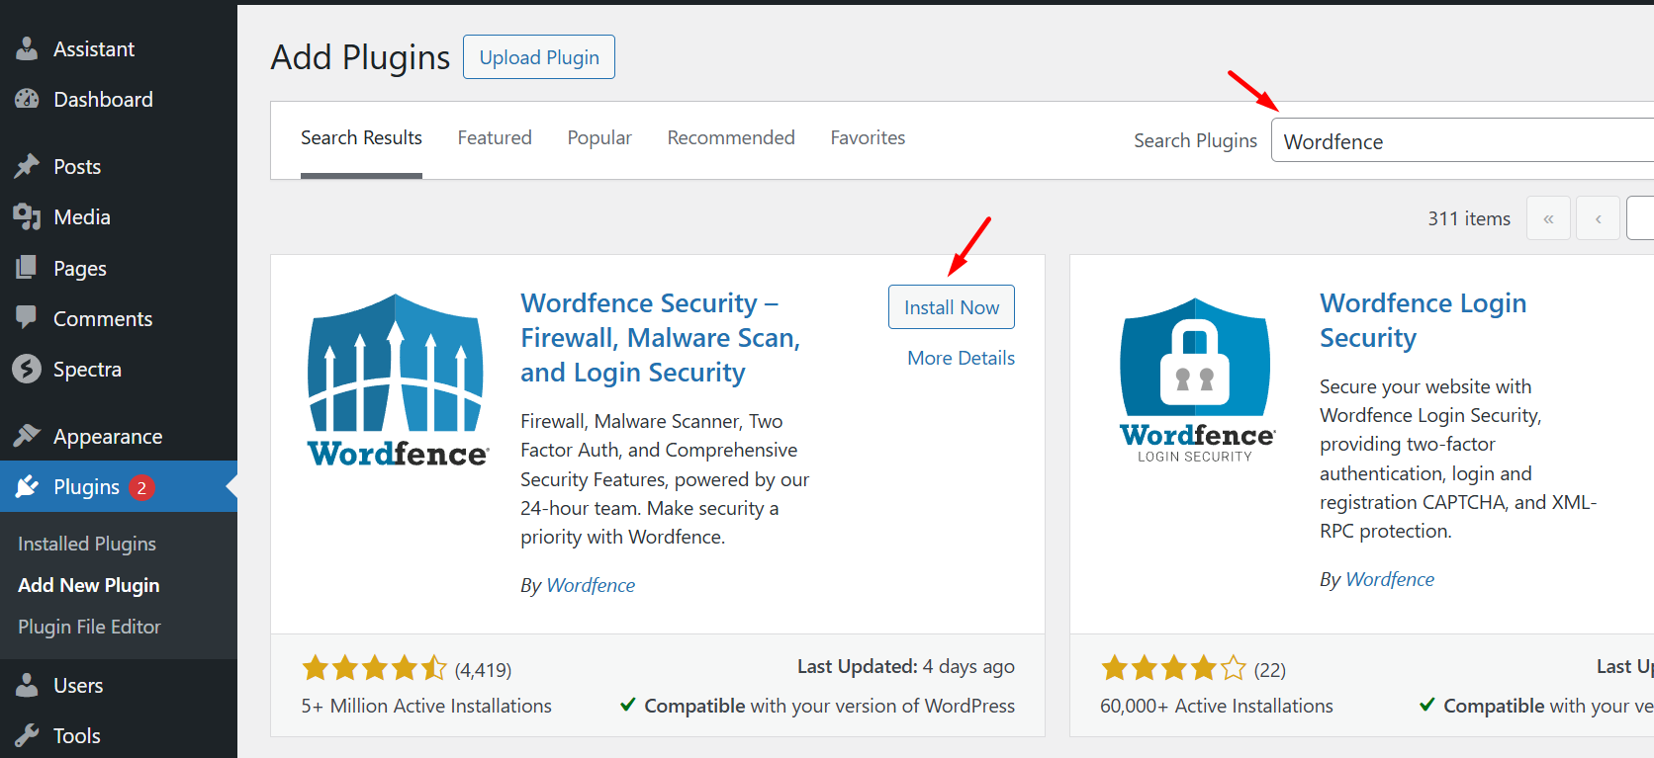
Task: Open the Wordfence Login Security title link
Action: 1423,320
